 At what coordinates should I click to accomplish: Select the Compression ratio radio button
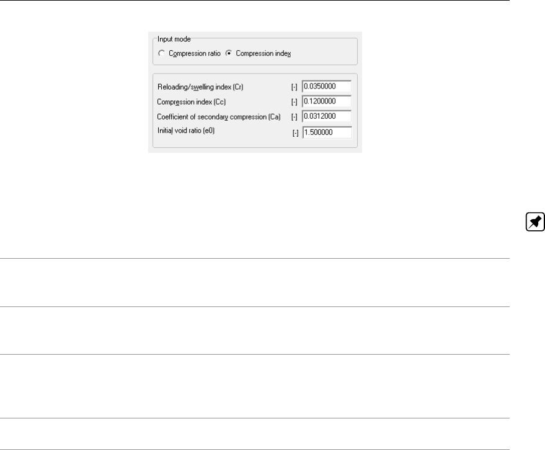[162, 53]
